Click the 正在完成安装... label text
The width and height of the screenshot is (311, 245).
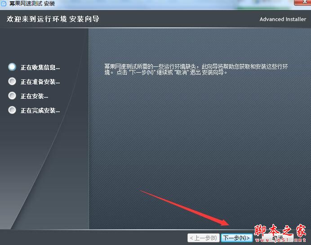(40, 110)
